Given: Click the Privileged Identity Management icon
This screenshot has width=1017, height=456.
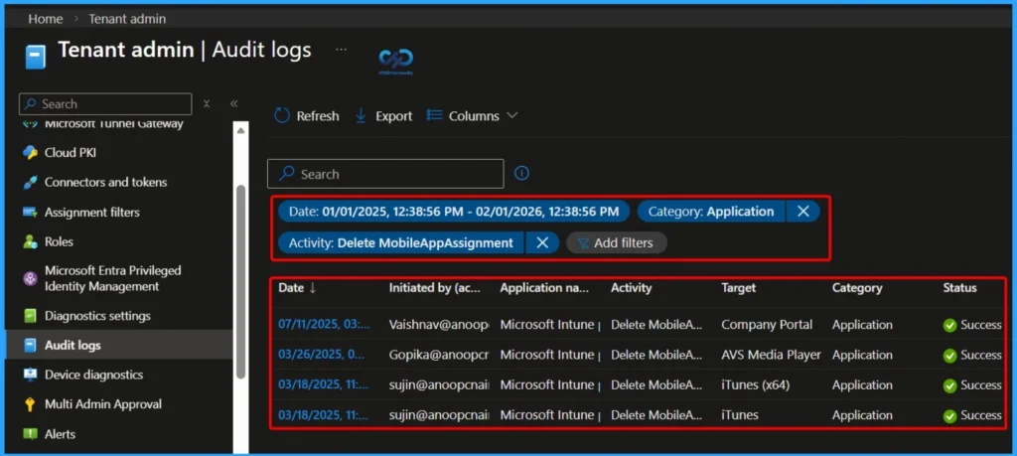Looking at the screenshot, I should pos(30,278).
